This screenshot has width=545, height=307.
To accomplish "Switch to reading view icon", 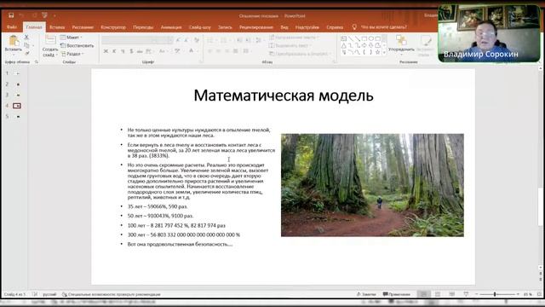I will [452, 294].
